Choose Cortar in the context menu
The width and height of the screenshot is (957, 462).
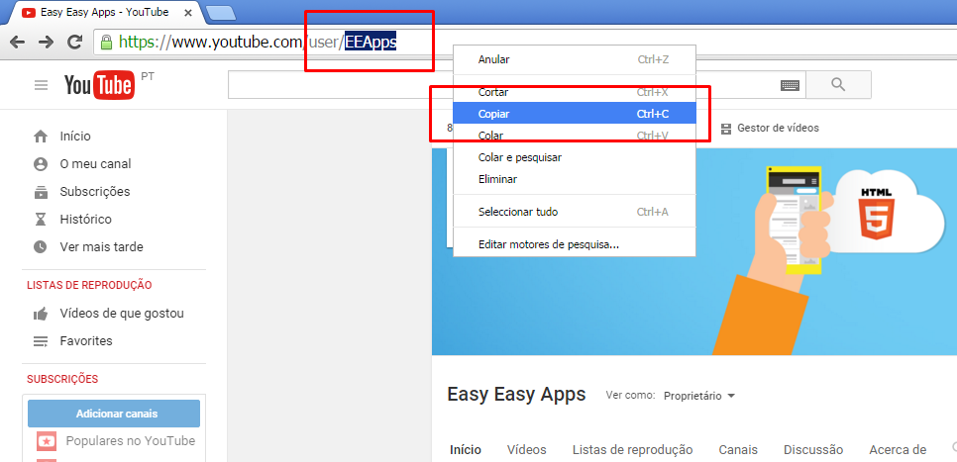click(574, 92)
